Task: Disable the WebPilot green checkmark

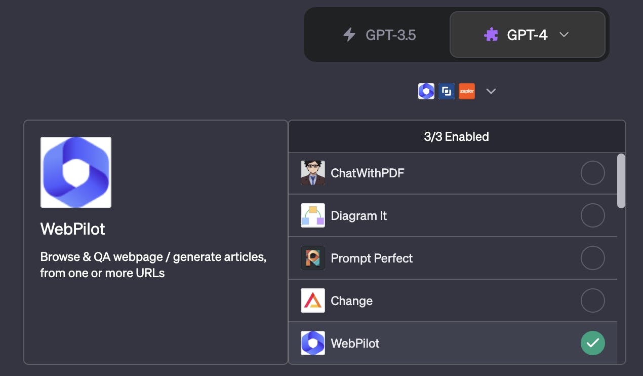Action: pos(593,344)
